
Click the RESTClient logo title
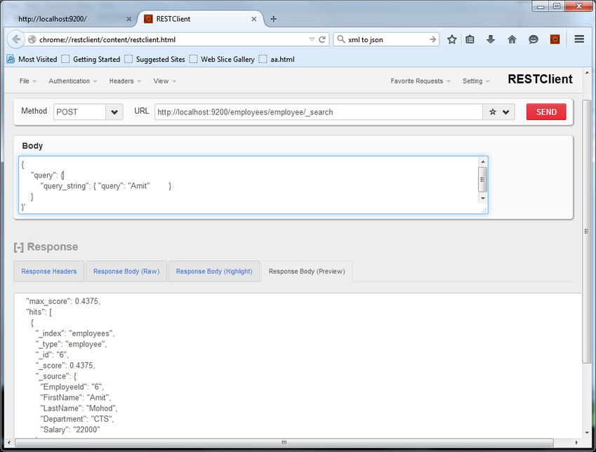point(540,79)
